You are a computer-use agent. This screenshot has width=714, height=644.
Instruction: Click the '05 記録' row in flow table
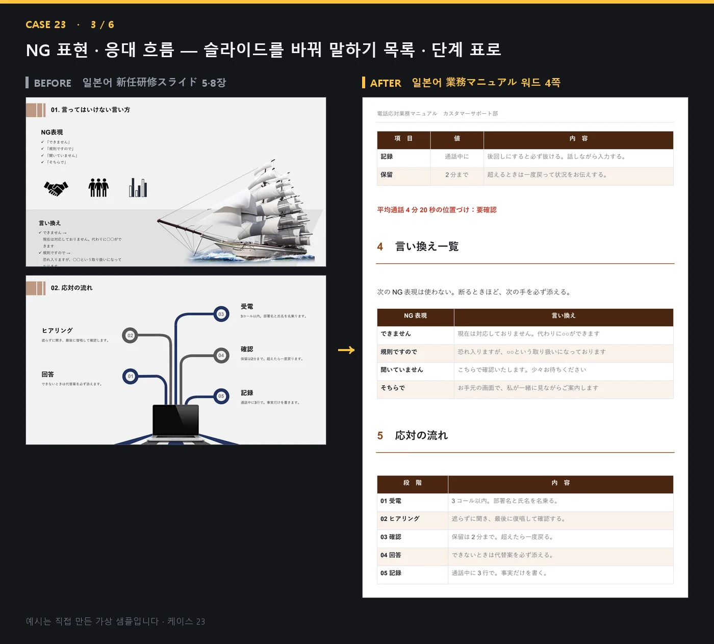click(x=525, y=575)
